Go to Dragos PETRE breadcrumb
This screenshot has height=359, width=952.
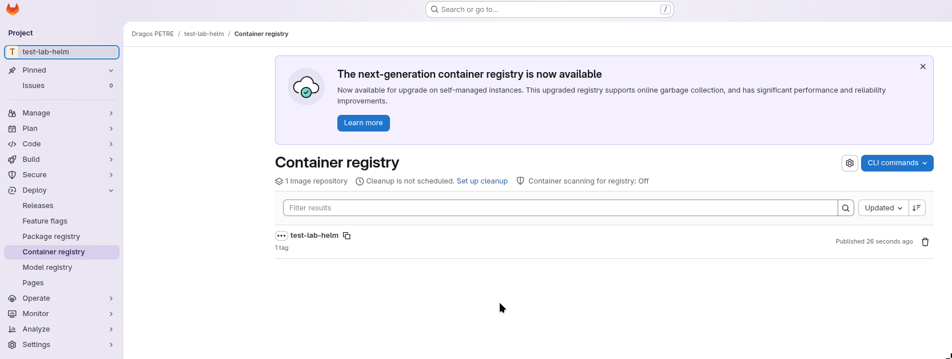[x=153, y=34]
